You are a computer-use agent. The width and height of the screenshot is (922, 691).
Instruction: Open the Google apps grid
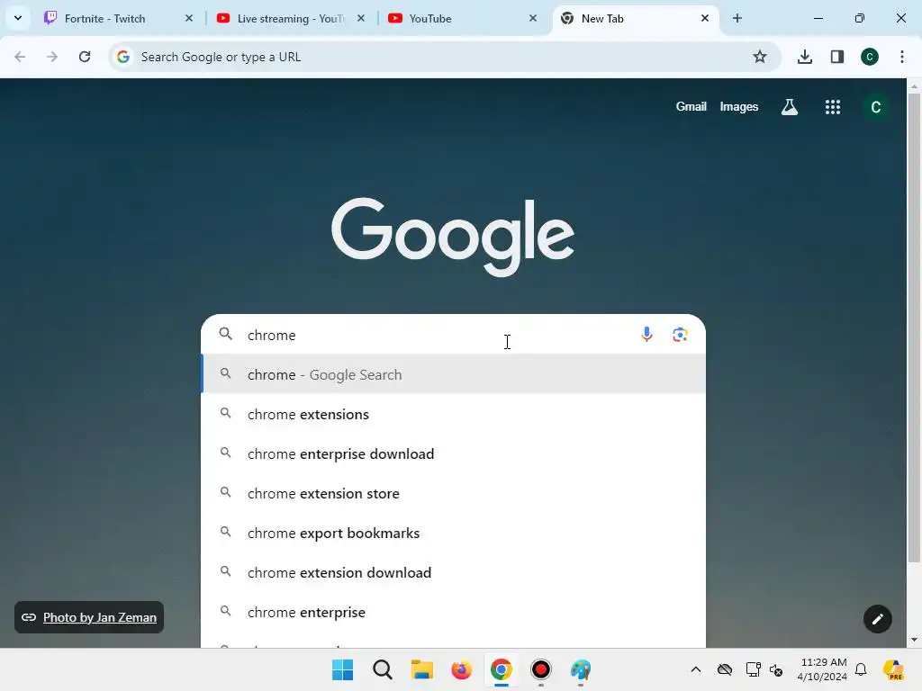833,107
